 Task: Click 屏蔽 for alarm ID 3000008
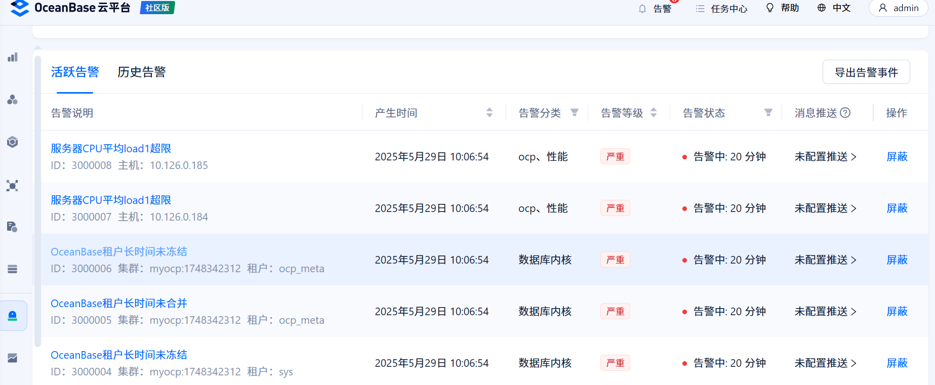[897, 157]
